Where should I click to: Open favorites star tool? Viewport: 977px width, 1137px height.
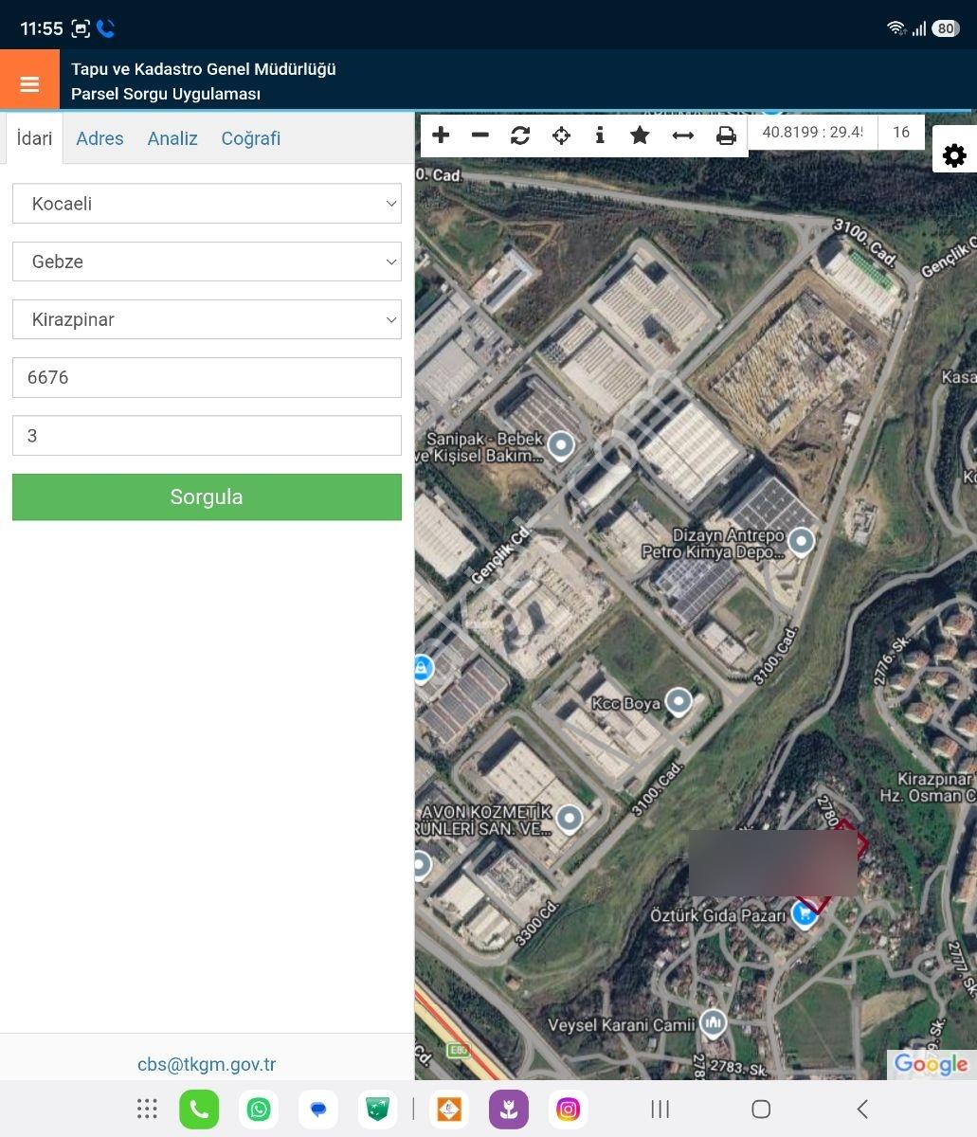640,135
